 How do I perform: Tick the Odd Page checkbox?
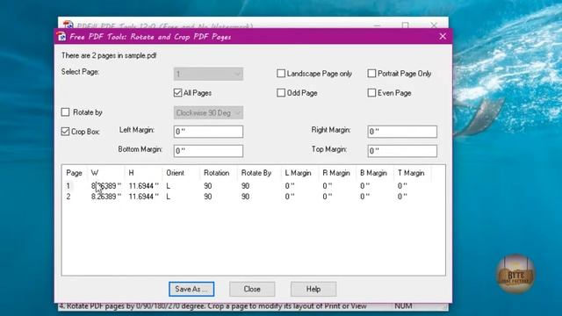(281, 93)
